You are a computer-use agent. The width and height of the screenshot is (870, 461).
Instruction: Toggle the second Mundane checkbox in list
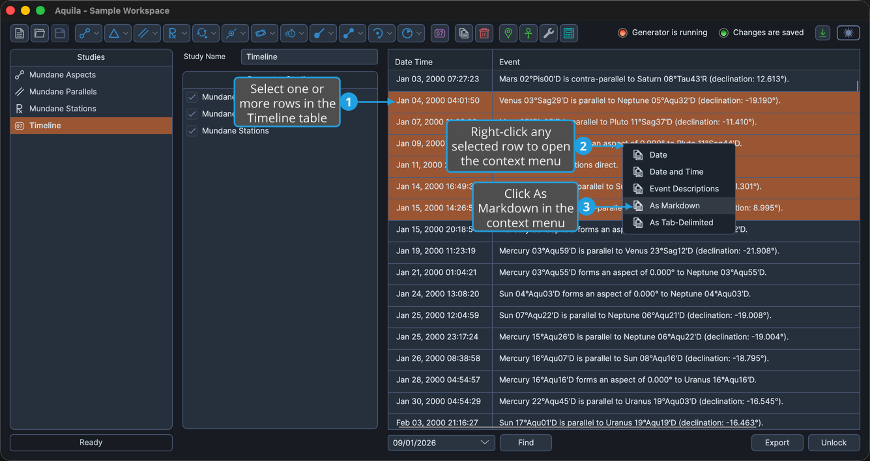pos(192,114)
